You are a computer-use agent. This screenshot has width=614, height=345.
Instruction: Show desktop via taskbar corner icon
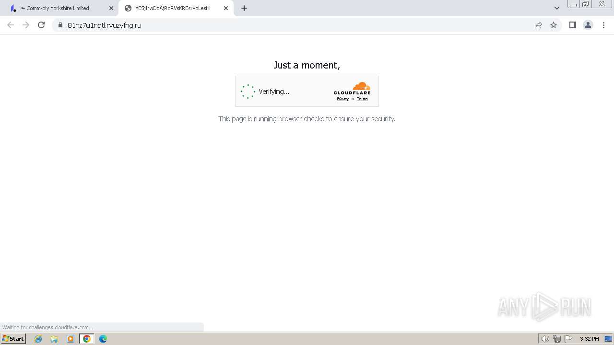coord(608,339)
